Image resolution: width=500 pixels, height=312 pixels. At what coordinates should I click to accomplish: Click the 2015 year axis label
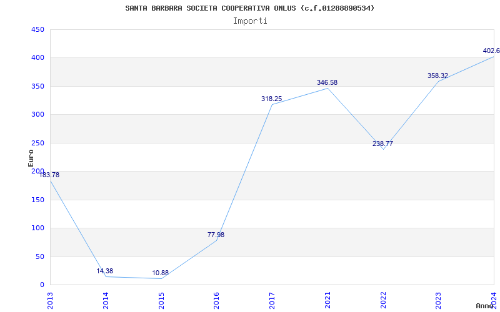pos(161,300)
